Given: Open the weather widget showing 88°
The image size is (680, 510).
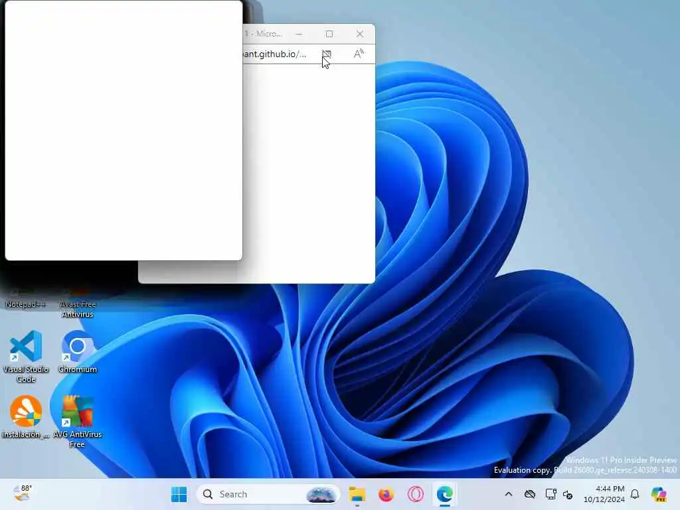Looking at the screenshot, I should coord(22,493).
